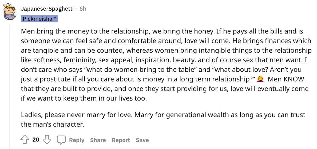Click the vote score of 20
This screenshot has height=149, width=317.
[36, 139]
